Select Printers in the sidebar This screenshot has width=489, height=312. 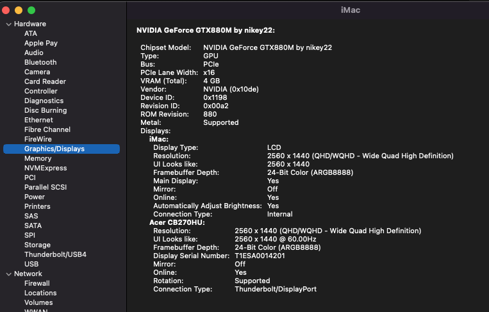[x=37, y=207]
